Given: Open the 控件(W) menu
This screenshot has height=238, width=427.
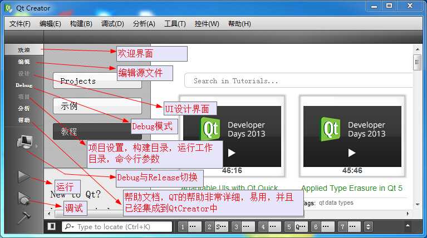Looking at the screenshot, I should pyautogui.click(x=207, y=24).
